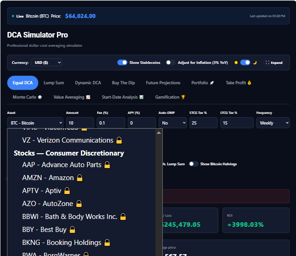Open the Currency USD dropdown

(47, 62)
